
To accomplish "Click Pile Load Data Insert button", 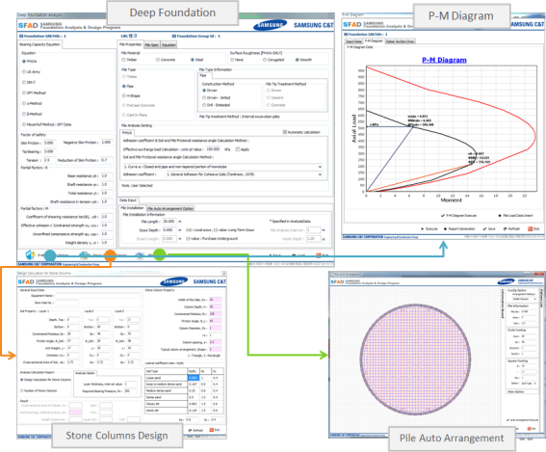I will click(516, 216).
